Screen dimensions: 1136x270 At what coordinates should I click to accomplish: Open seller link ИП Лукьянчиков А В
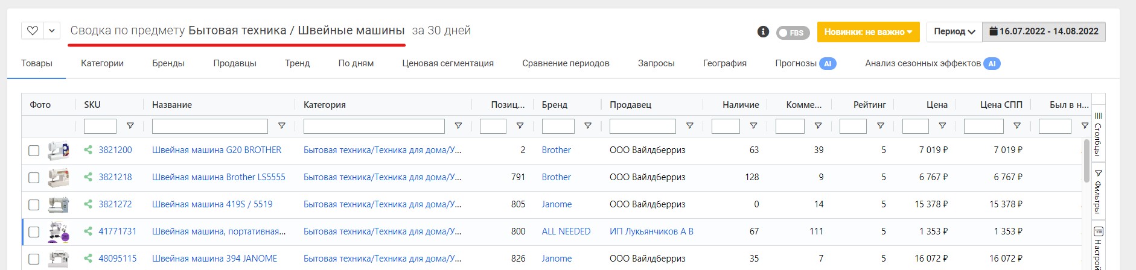[x=651, y=231]
